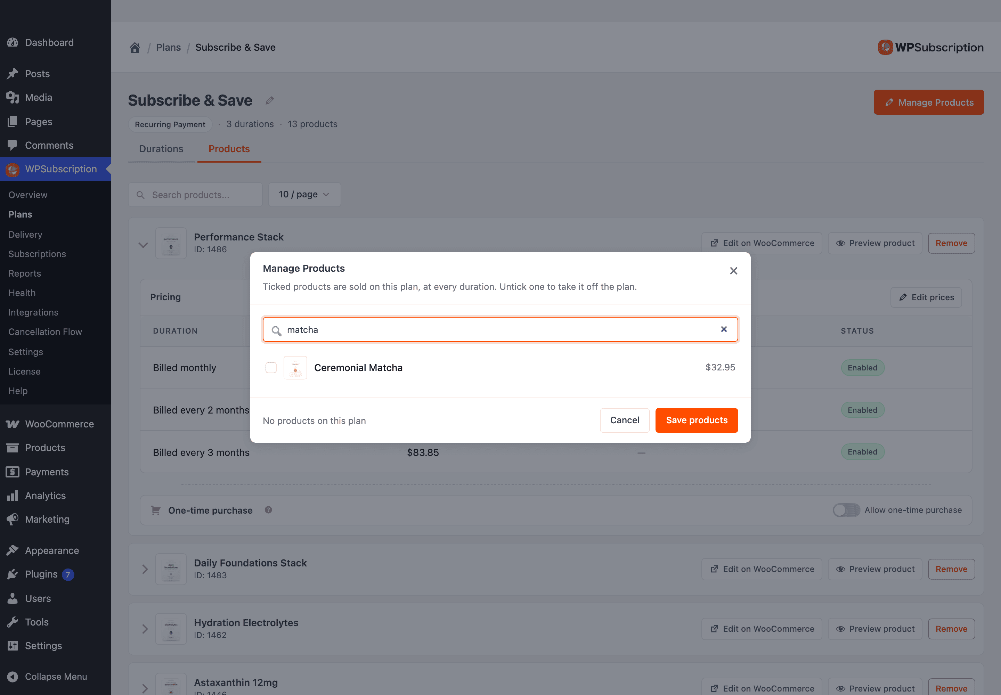The height and width of the screenshot is (695, 1001).
Task: Open the 10 / page dropdown
Action: (304, 195)
